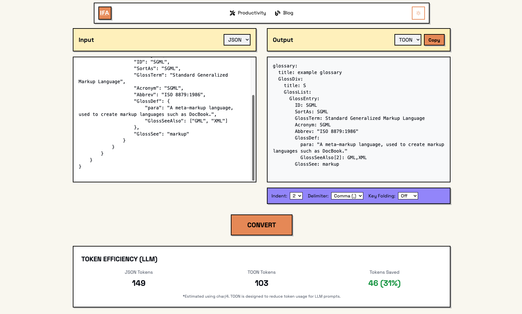Click the TOKEN EFFICIENCY (LLM) heading

[119, 259]
